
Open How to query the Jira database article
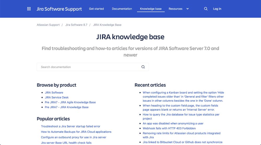point(181,116)
